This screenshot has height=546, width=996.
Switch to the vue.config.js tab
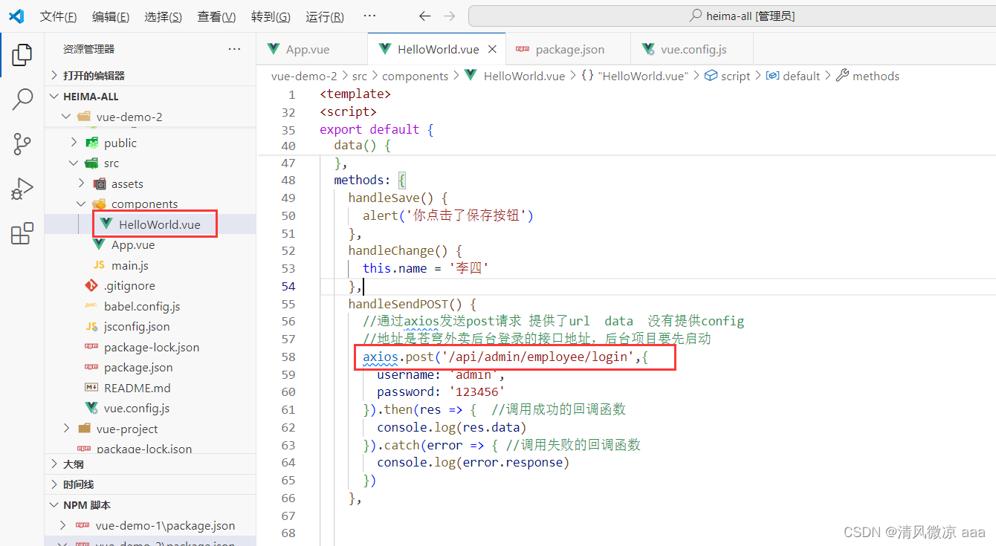(x=692, y=49)
